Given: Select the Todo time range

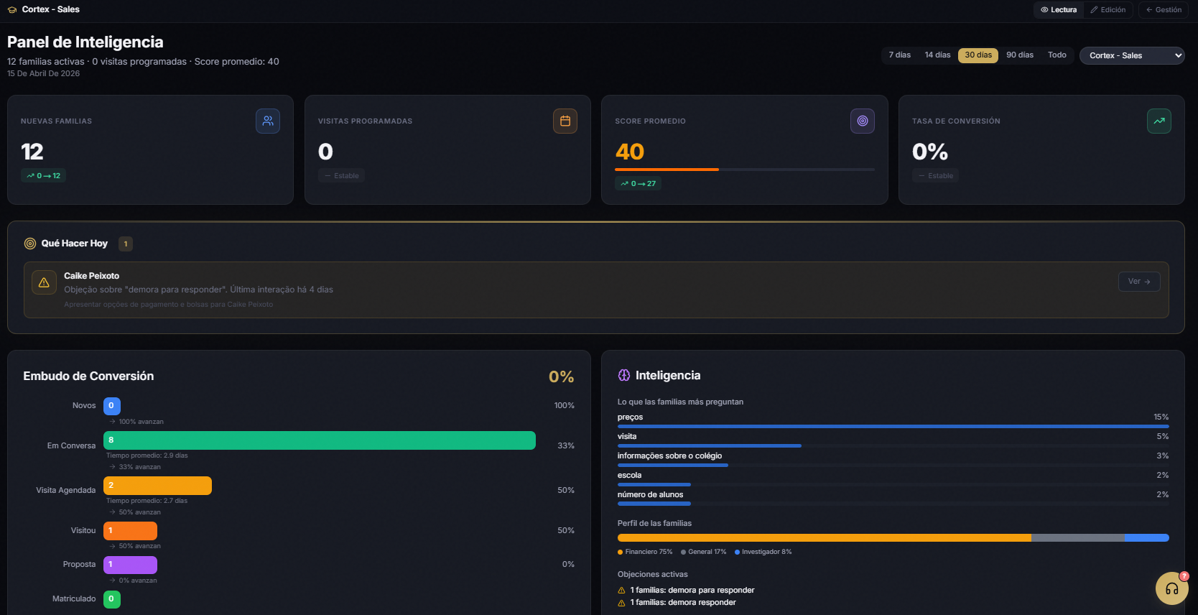Looking at the screenshot, I should tap(1057, 55).
